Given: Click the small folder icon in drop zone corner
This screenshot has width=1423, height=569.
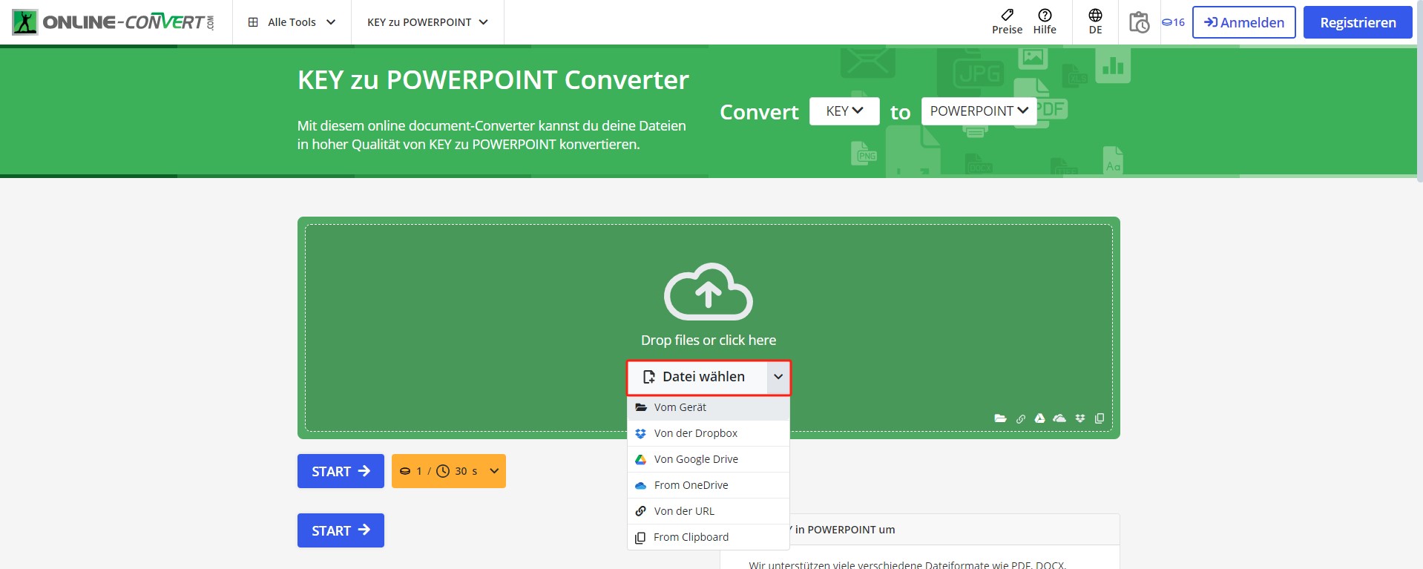Looking at the screenshot, I should (1000, 418).
